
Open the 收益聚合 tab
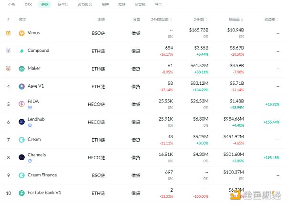(84, 4)
